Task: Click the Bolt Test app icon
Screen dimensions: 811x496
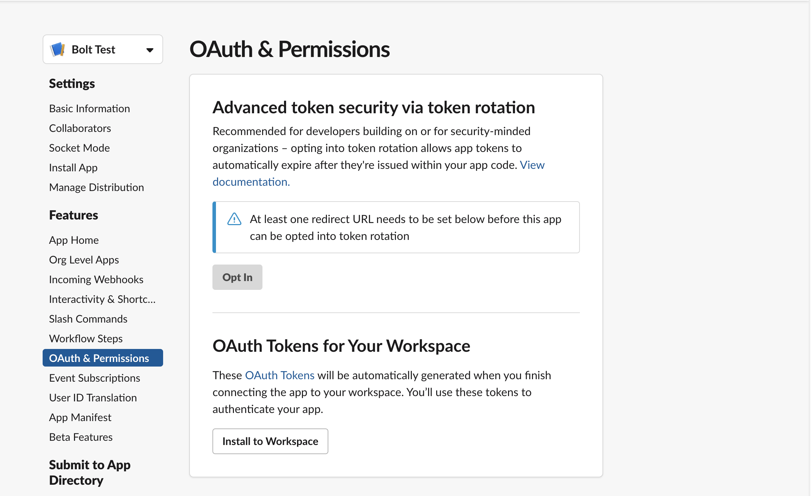Action: click(x=58, y=49)
